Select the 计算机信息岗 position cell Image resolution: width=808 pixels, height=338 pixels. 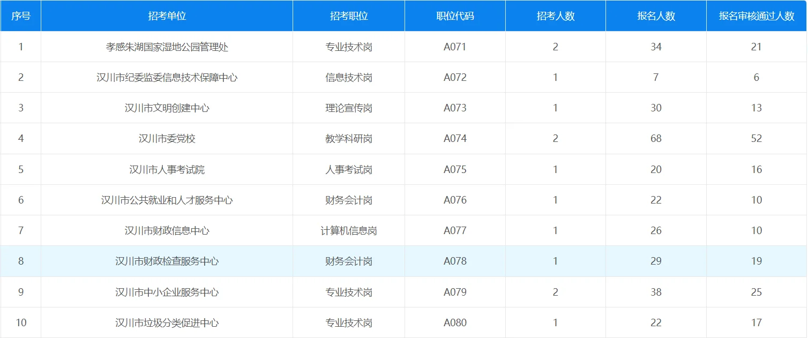[349, 230]
